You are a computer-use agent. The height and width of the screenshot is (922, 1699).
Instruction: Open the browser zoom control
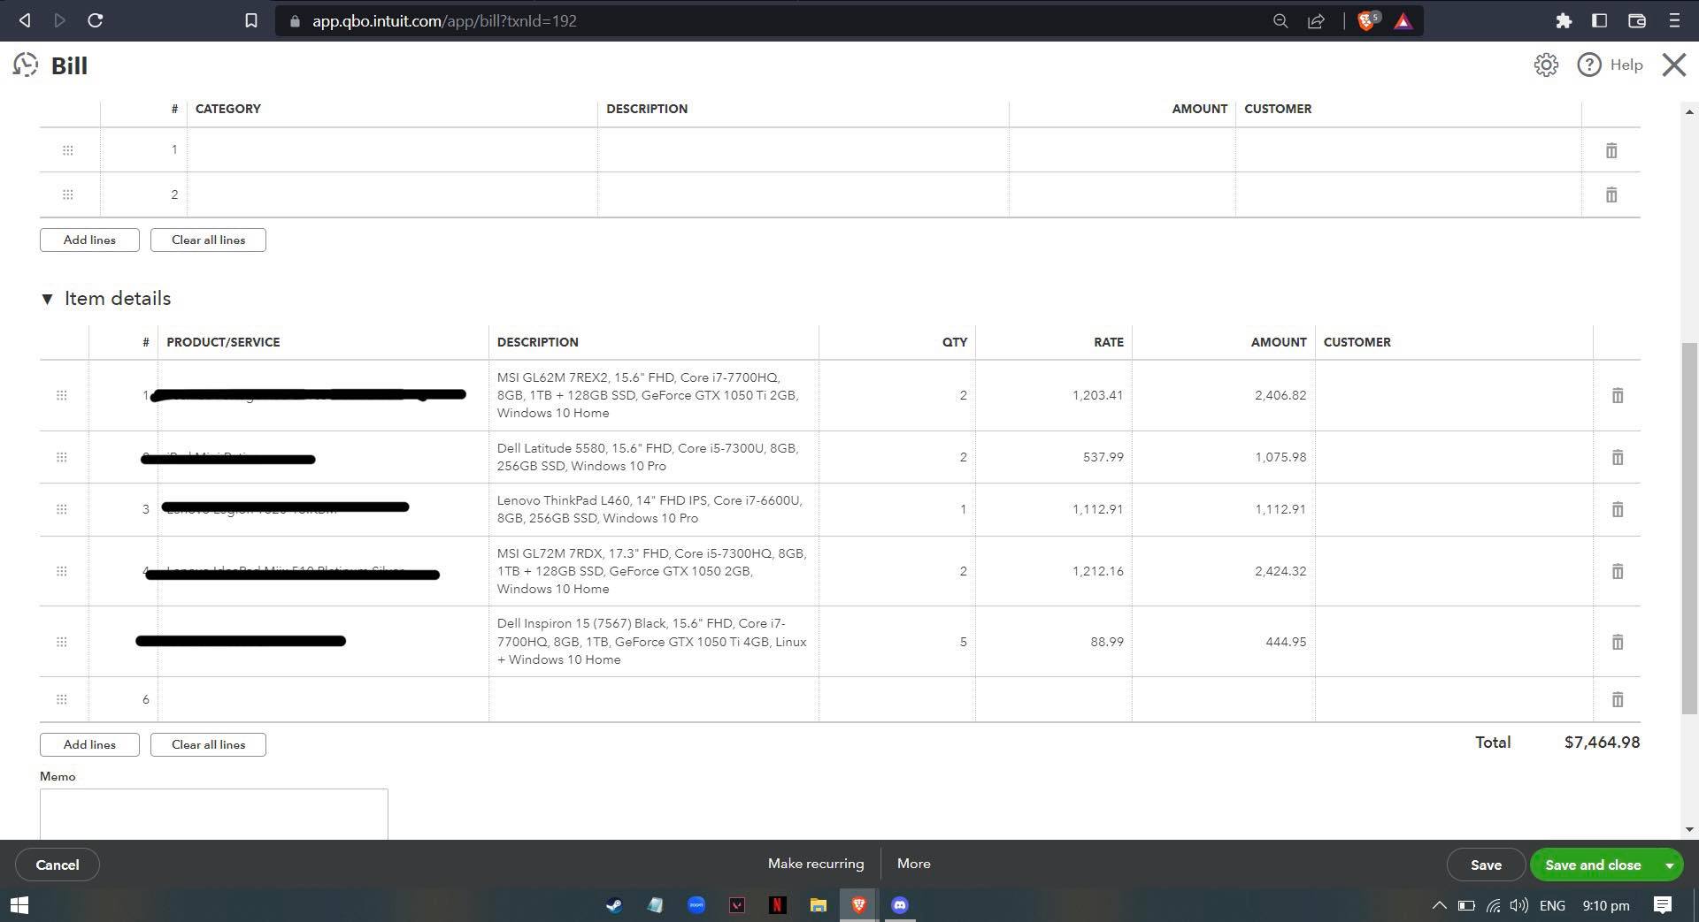(x=1280, y=20)
